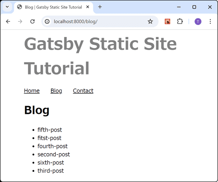The image size is (218, 182).
Task: Open the red extension icon in toolbar
Action: (167, 21)
